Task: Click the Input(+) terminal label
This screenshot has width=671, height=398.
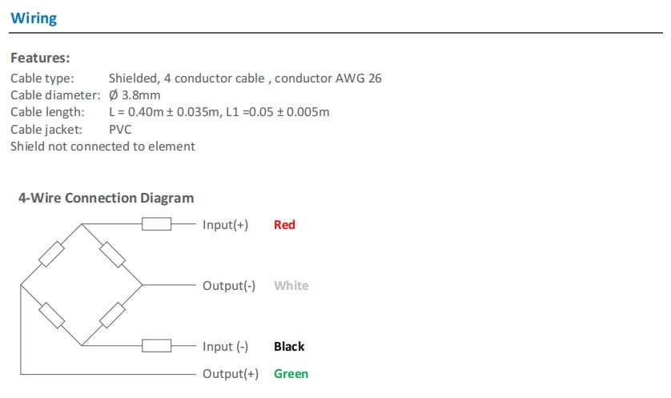Action: [x=225, y=225]
